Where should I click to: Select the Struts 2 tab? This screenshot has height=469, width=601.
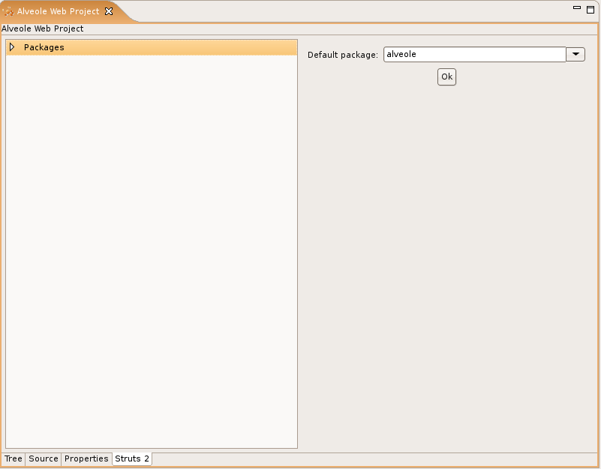[x=132, y=458]
